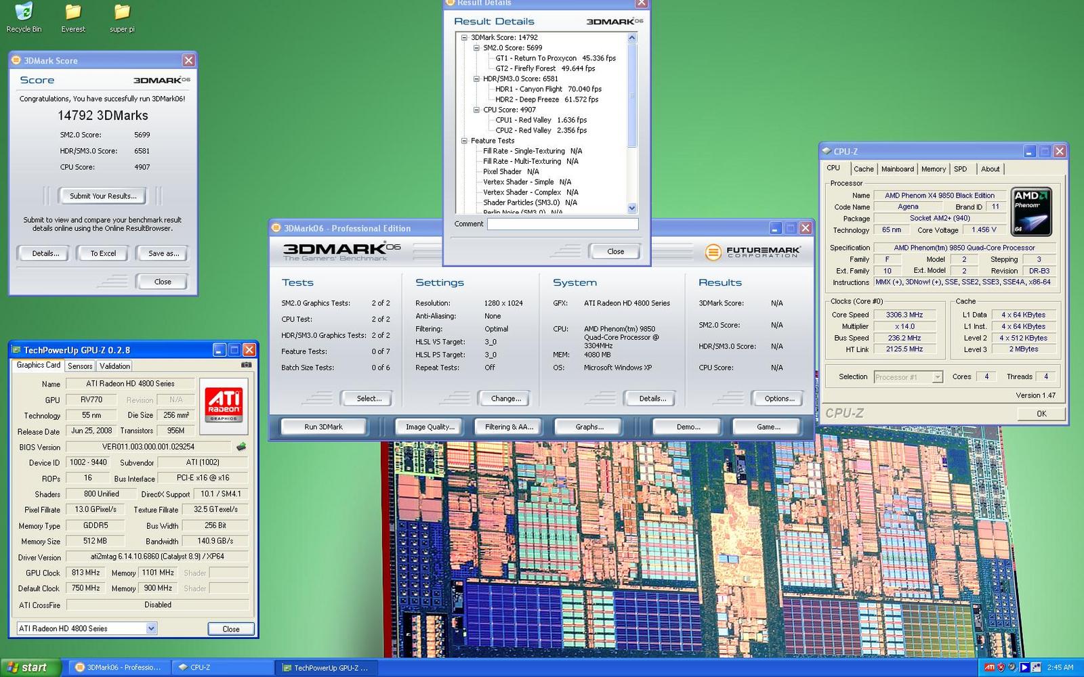The height and width of the screenshot is (677, 1084).
Task: Collapse the HDR/SM3.0 Score 6581 node
Action: point(476,79)
